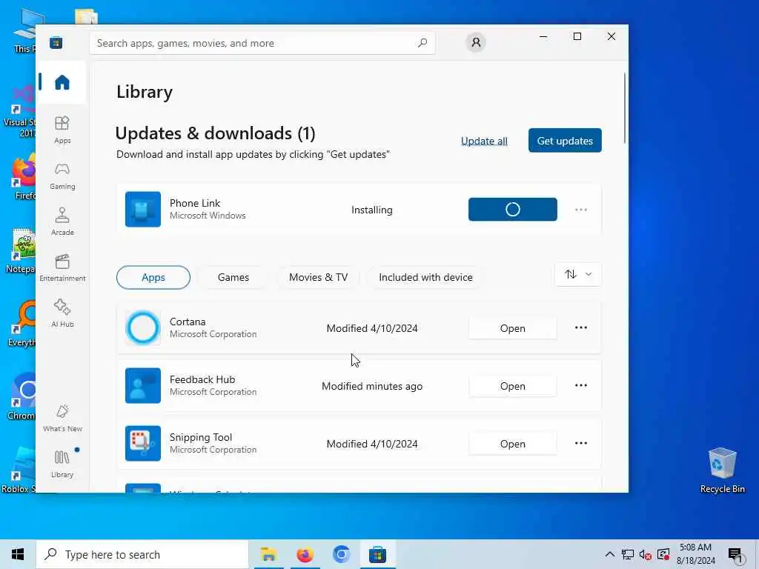Select the Games filter tab

(233, 277)
